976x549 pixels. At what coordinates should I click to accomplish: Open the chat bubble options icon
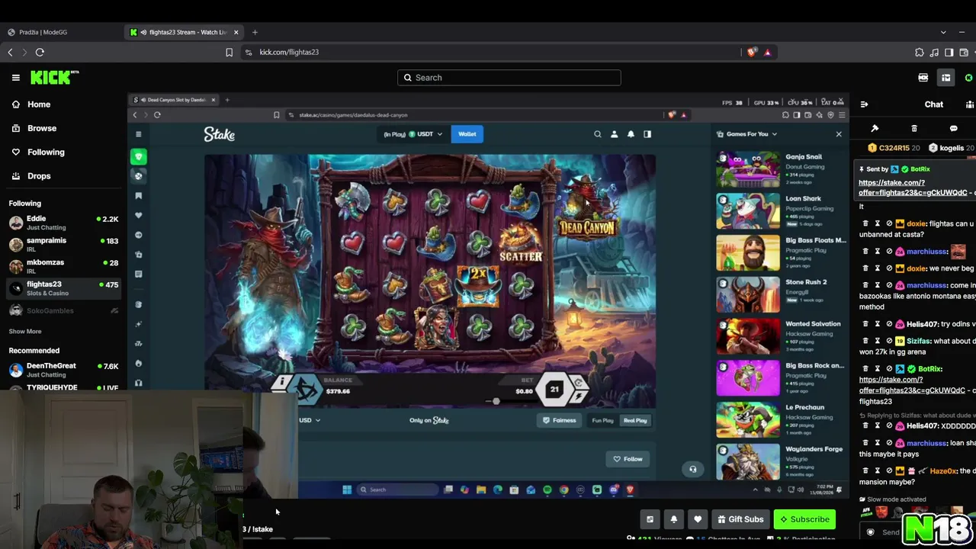click(953, 128)
